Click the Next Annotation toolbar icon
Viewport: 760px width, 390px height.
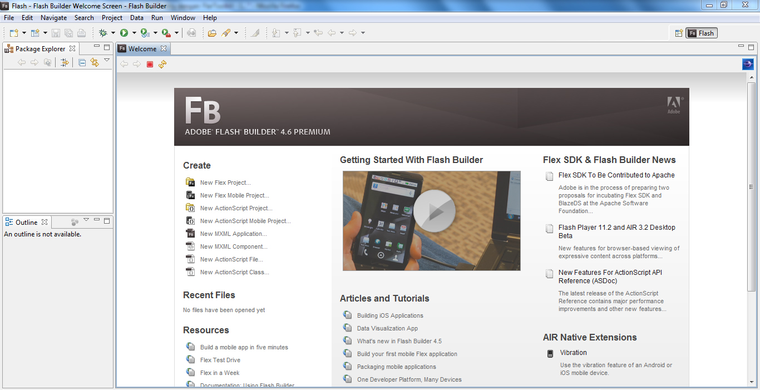click(277, 33)
